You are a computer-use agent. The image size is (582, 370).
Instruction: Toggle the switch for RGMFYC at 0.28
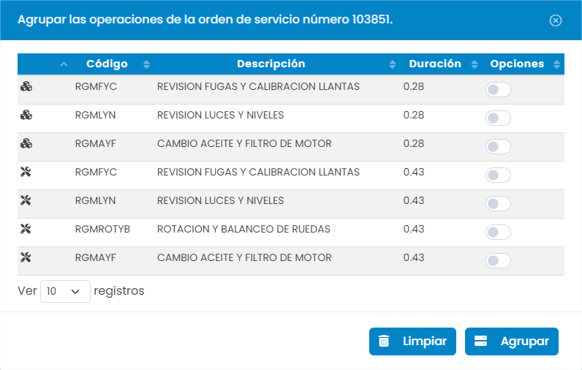point(498,89)
